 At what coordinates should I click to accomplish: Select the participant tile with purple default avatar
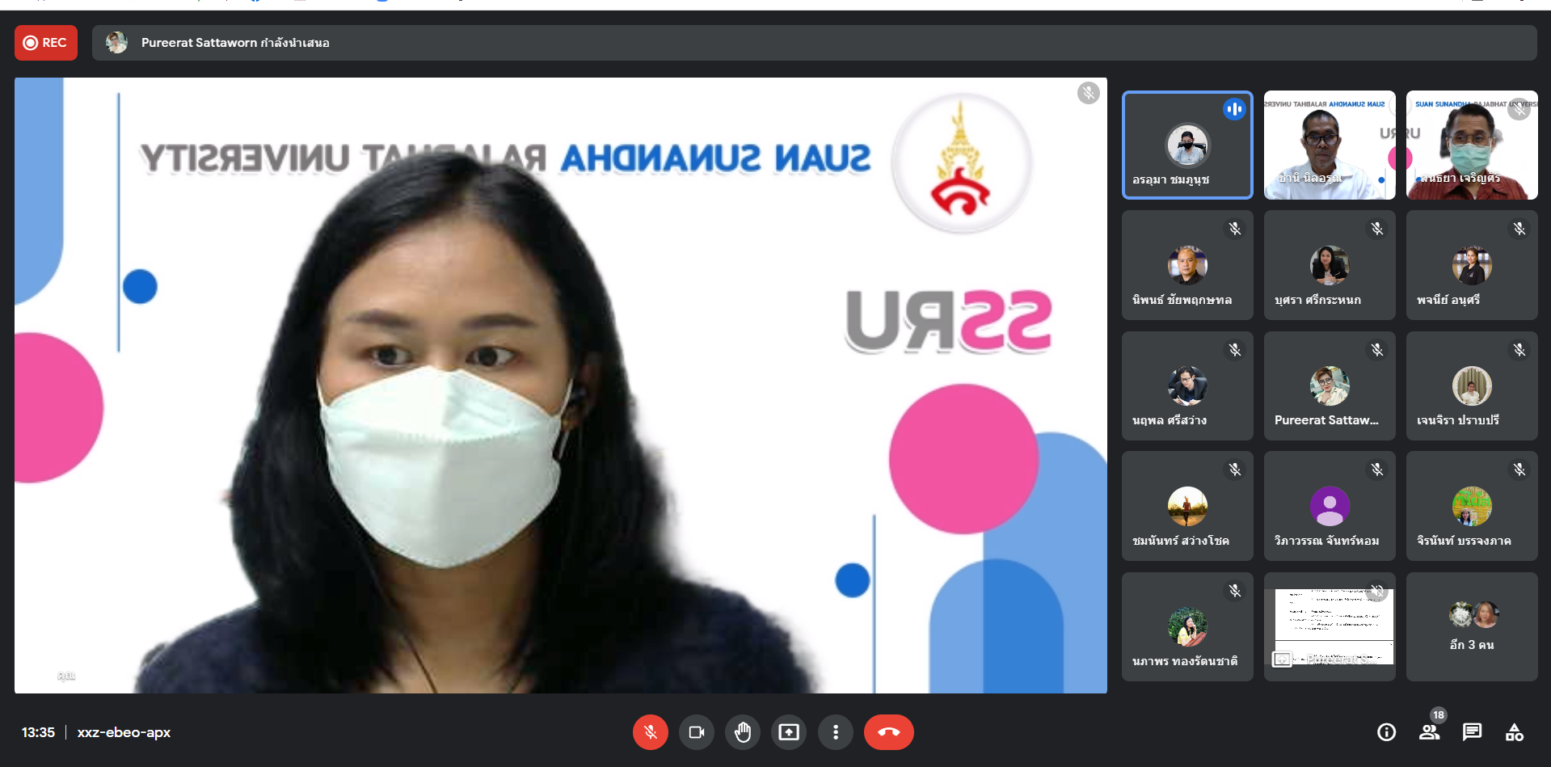[1329, 506]
